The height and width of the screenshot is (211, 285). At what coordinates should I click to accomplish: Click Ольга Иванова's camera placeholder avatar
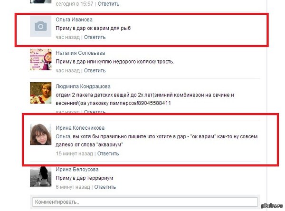(x=40, y=27)
